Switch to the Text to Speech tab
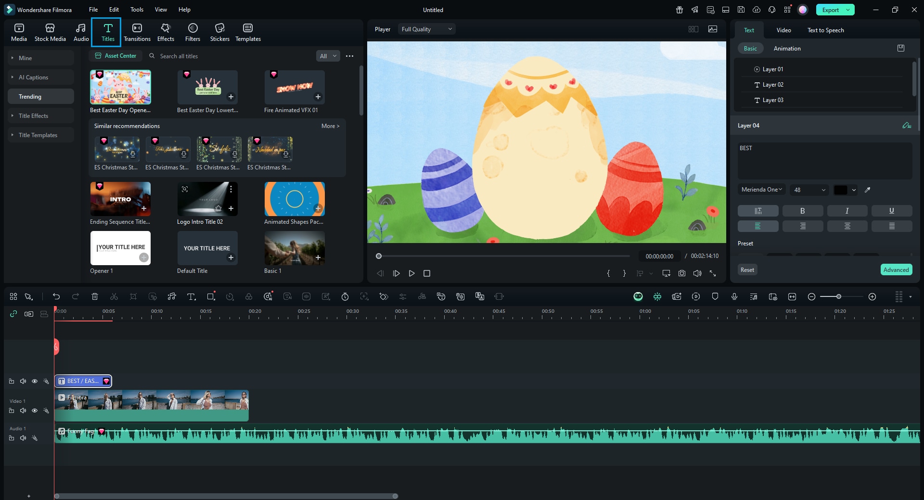Image resolution: width=924 pixels, height=500 pixels. tap(825, 30)
